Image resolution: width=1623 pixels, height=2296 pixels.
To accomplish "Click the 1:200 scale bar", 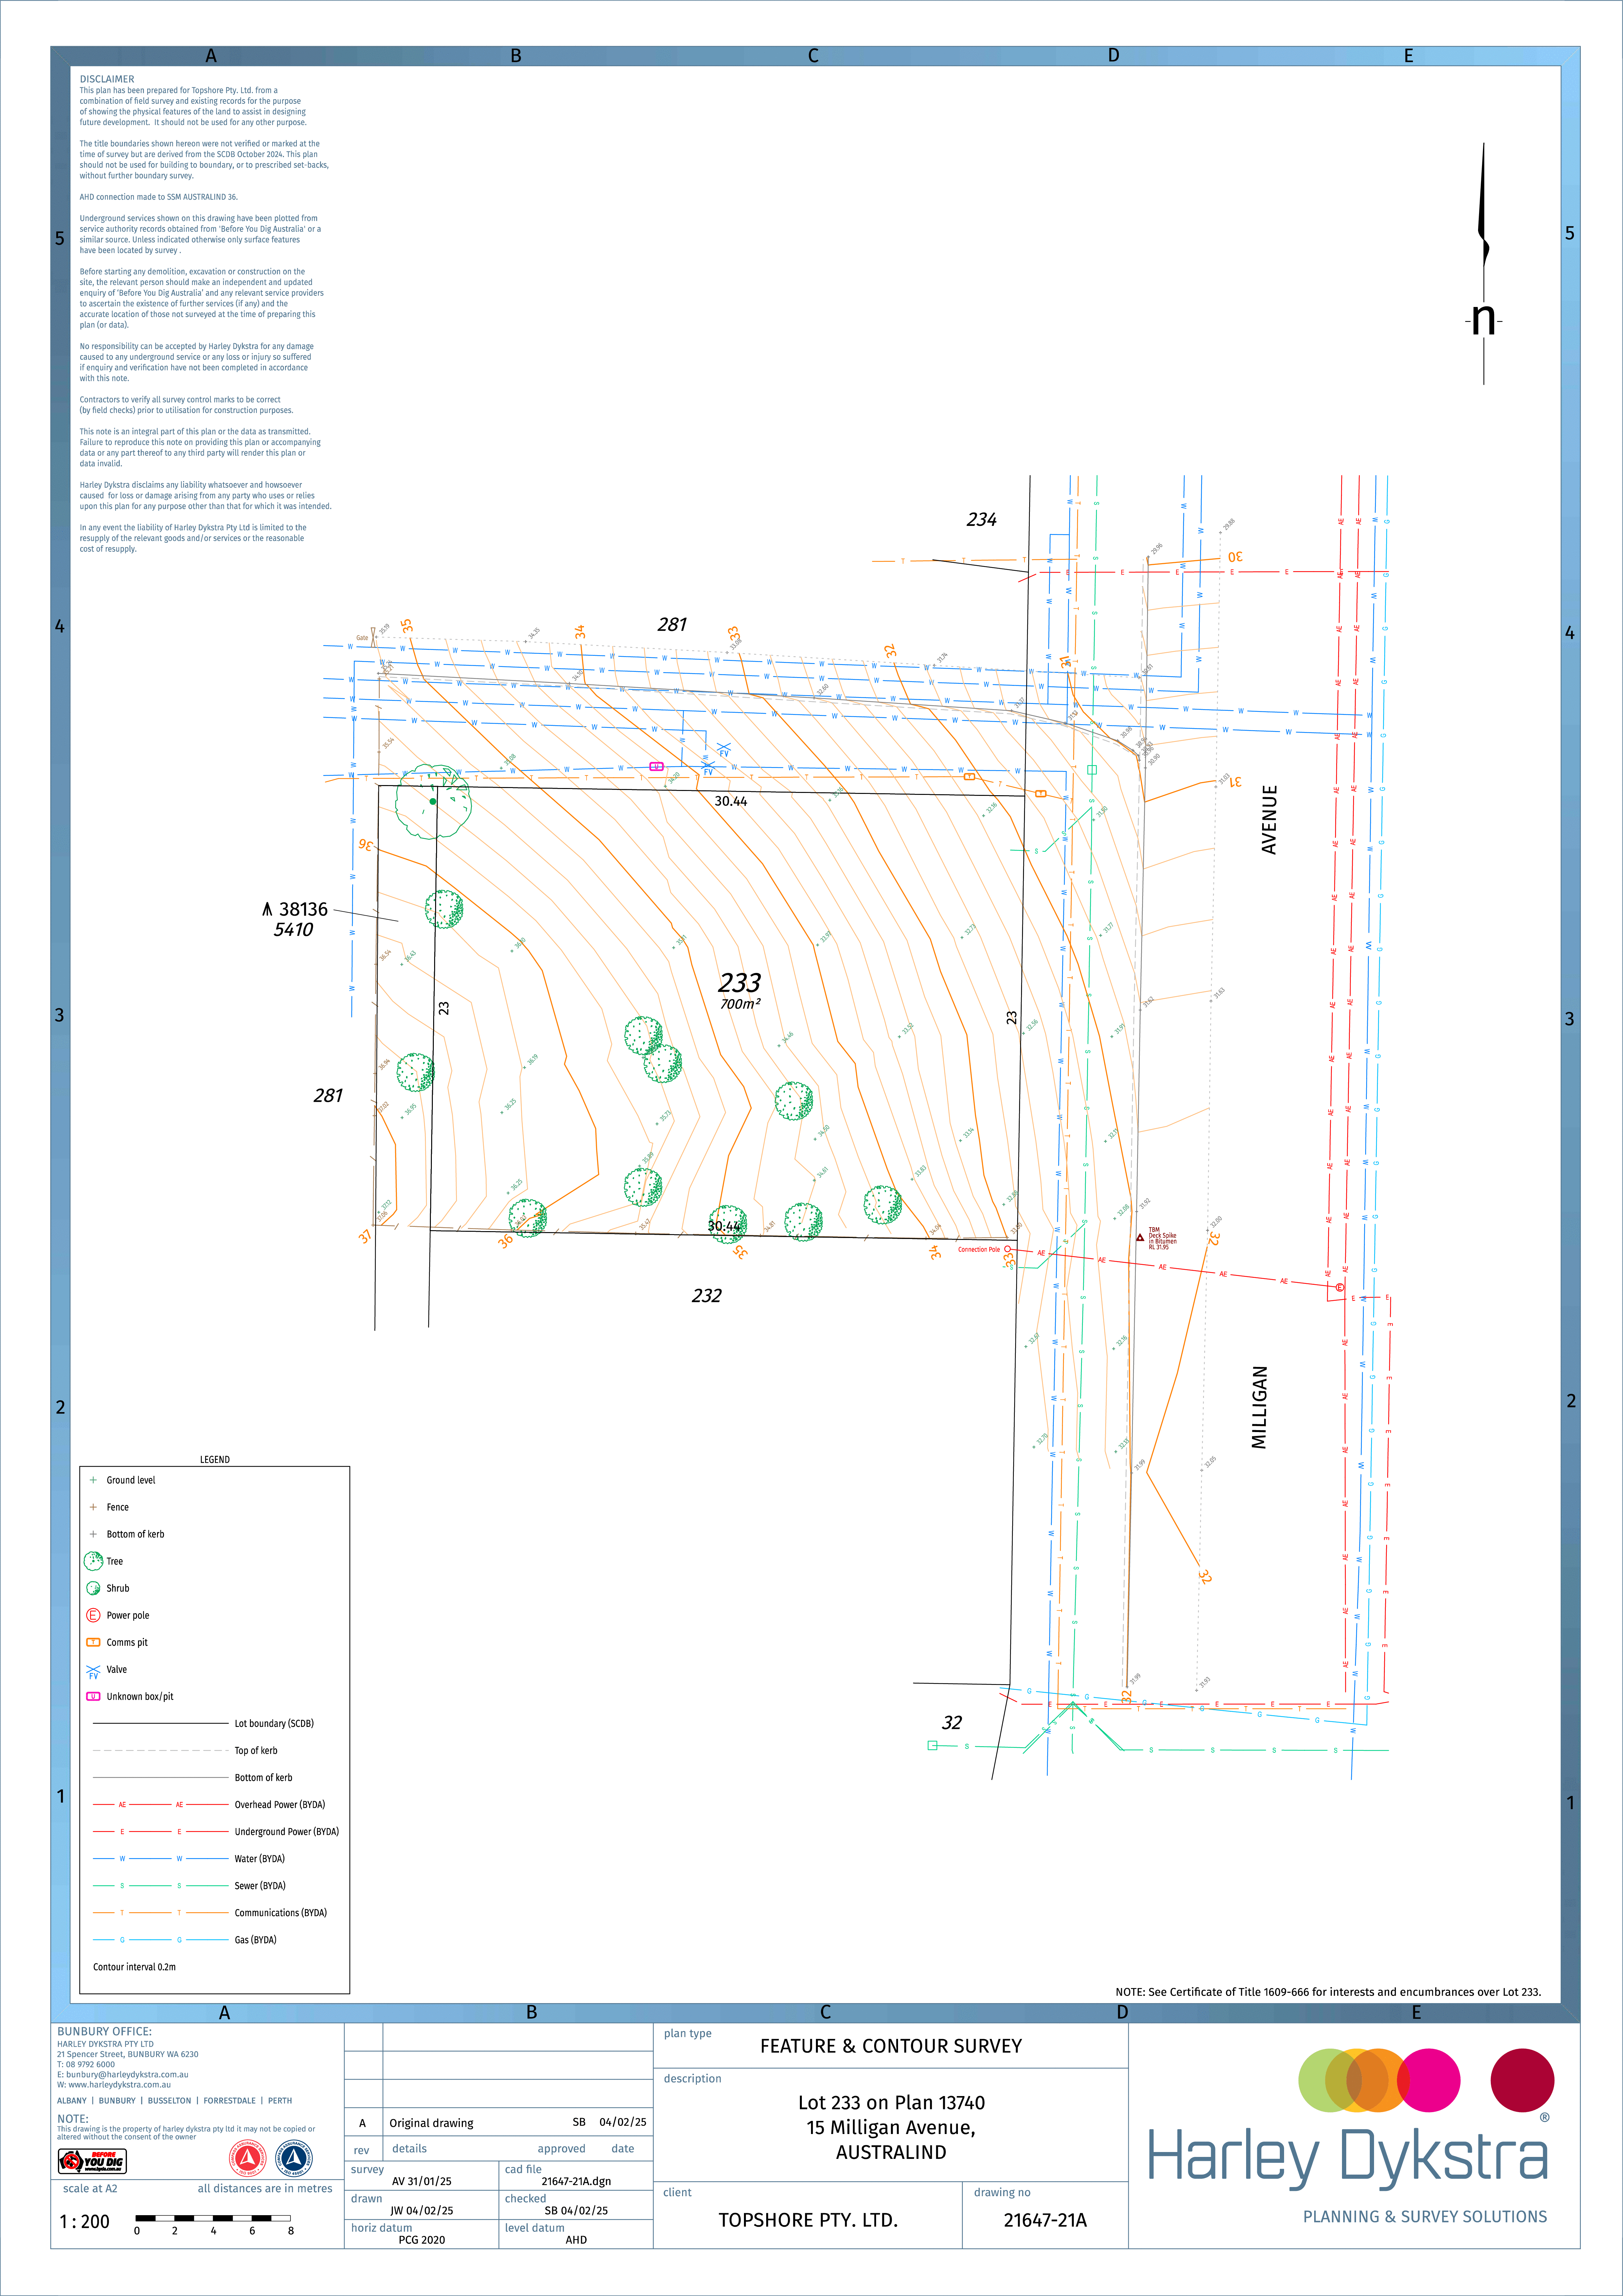I will pos(214,2218).
